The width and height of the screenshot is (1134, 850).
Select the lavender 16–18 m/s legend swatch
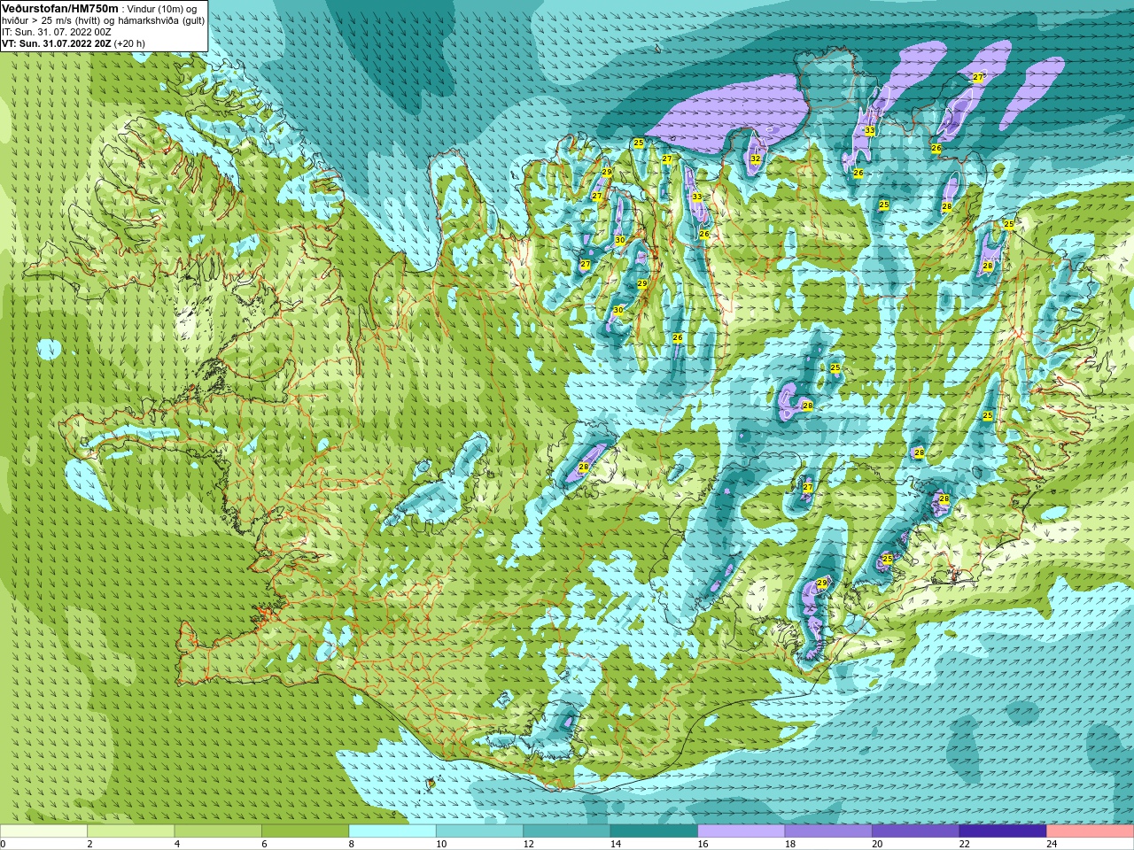coord(742,831)
